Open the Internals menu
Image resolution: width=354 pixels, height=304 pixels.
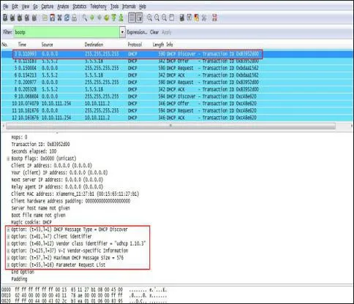129,7
